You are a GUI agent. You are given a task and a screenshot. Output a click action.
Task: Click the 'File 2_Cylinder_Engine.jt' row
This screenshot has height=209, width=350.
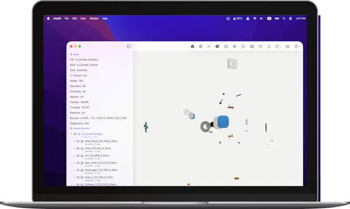84,60
